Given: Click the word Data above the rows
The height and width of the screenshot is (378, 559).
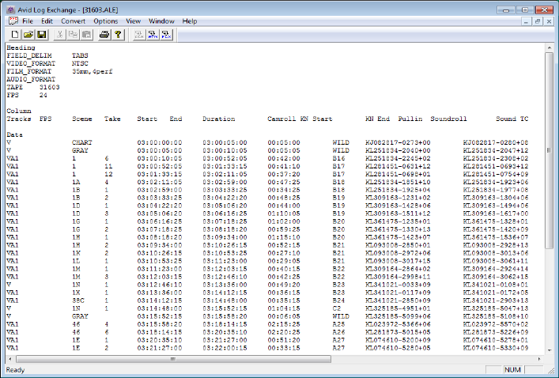Looking at the screenshot, I should [14, 134].
